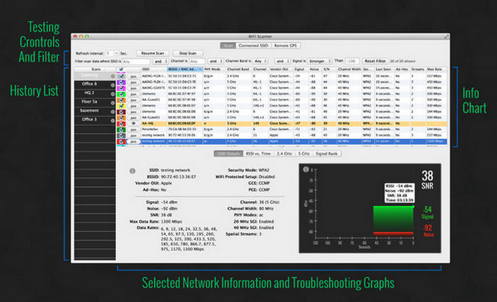
Task: Click the connected WiFi icon on AA-HQ row
Action: [x=133, y=123]
